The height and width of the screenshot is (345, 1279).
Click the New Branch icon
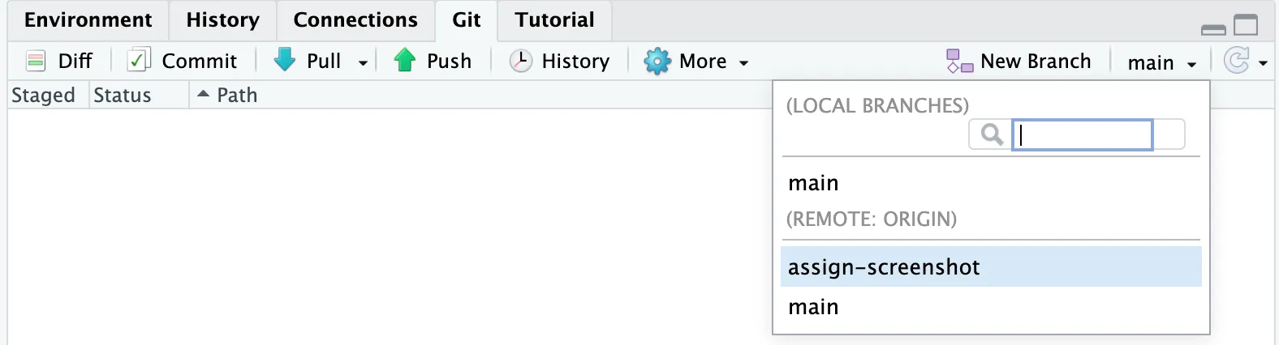959,62
